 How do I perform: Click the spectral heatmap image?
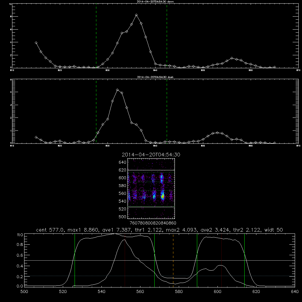pyautogui.click(x=151, y=188)
